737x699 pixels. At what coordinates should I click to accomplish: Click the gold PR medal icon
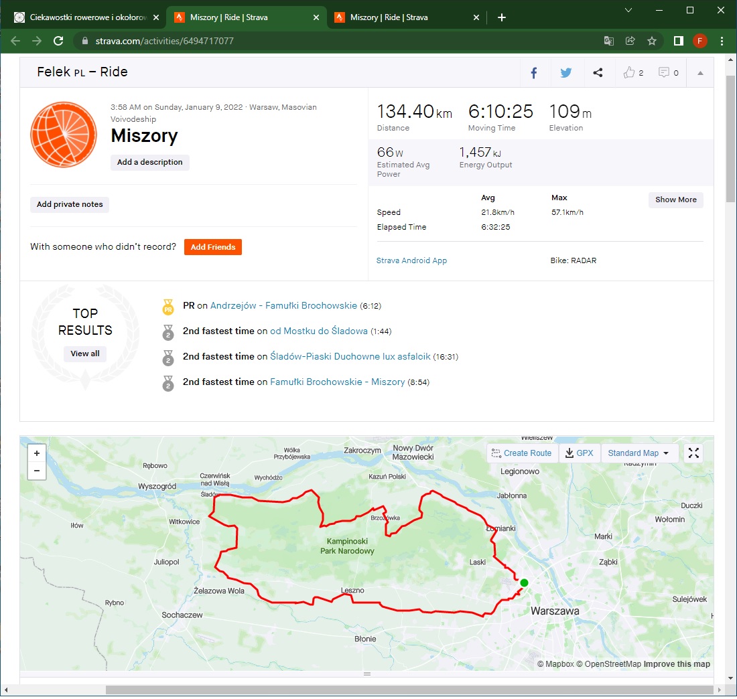click(x=167, y=307)
